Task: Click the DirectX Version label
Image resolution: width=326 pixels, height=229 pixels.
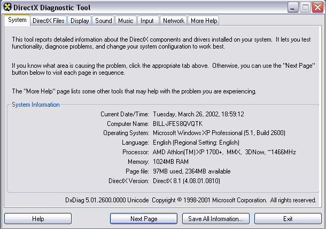Action: click(x=129, y=181)
